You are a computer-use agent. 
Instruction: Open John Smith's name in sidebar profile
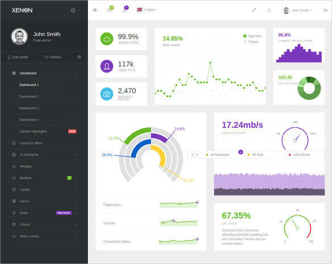point(47,34)
